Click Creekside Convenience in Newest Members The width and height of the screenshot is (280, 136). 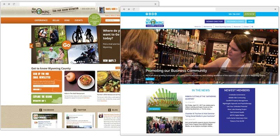pyautogui.click(x=237, y=95)
